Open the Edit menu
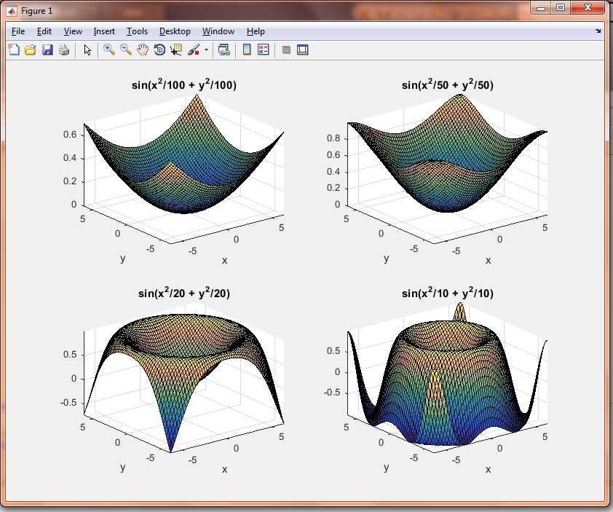 [44, 31]
